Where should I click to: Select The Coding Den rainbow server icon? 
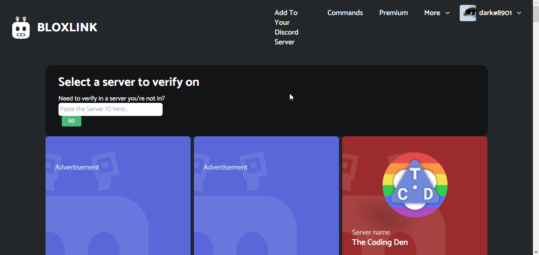415,185
